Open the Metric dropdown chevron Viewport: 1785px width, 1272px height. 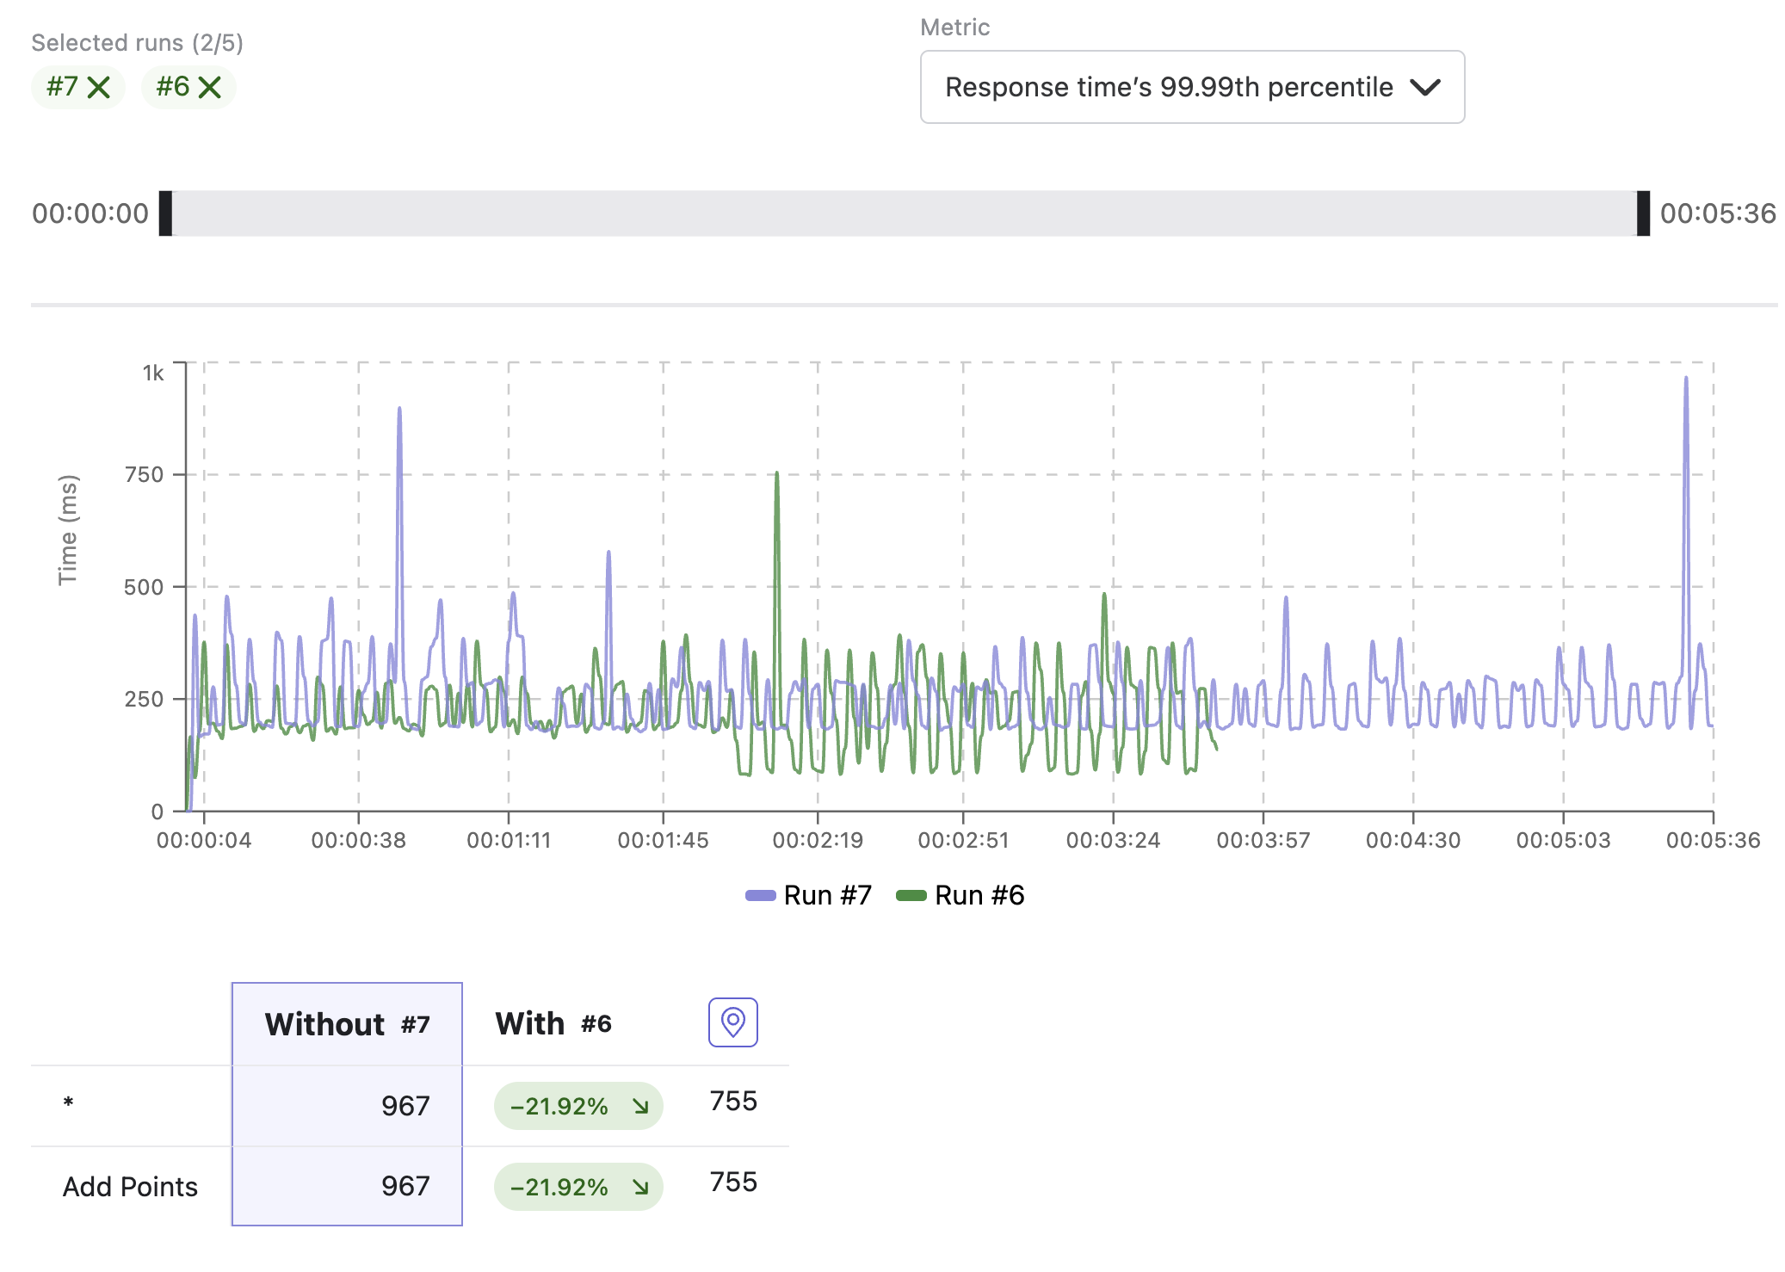click(1425, 87)
